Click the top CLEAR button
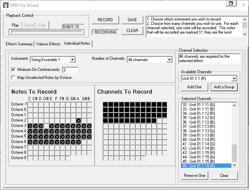Image resolution: width=249 pixels, height=190 pixels. click(132, 30)
